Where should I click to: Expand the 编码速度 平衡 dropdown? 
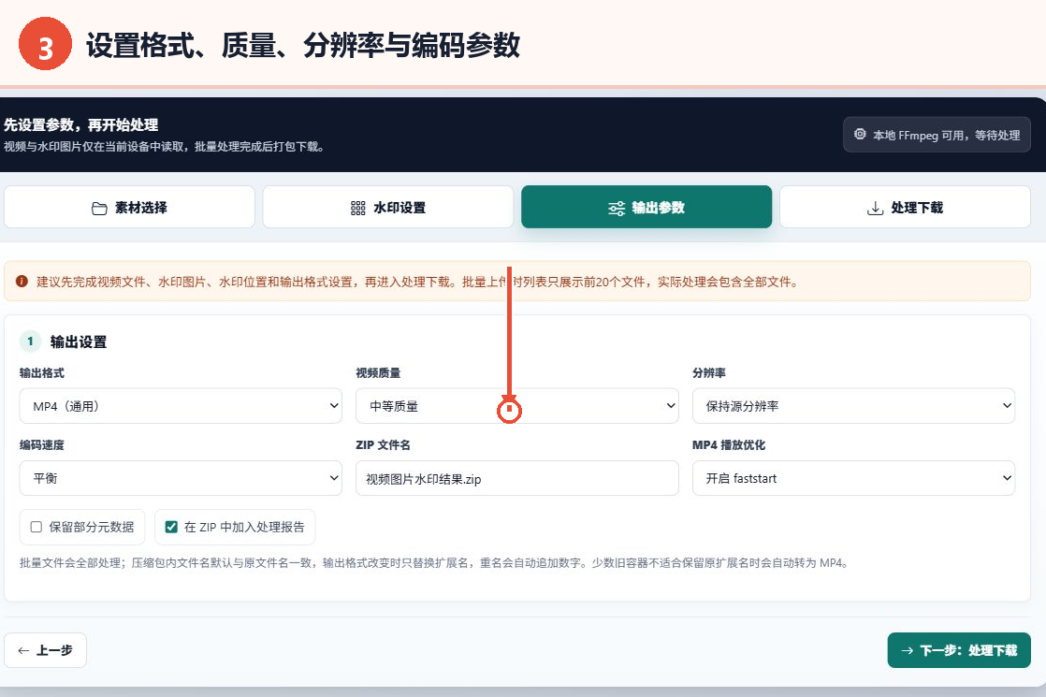[181, 477]
